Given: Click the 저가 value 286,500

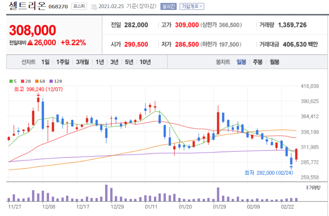Looking at the screenshot, I should point(187,44).
